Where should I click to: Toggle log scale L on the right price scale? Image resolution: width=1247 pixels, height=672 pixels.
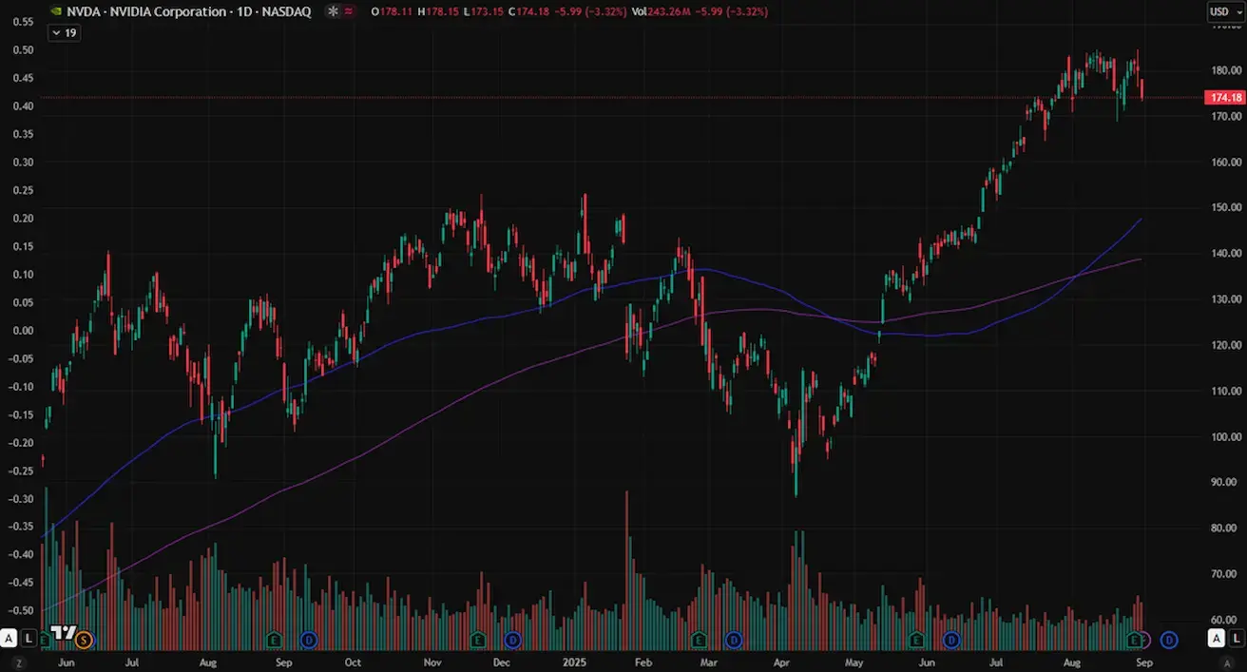click(x=1236, y=639)
